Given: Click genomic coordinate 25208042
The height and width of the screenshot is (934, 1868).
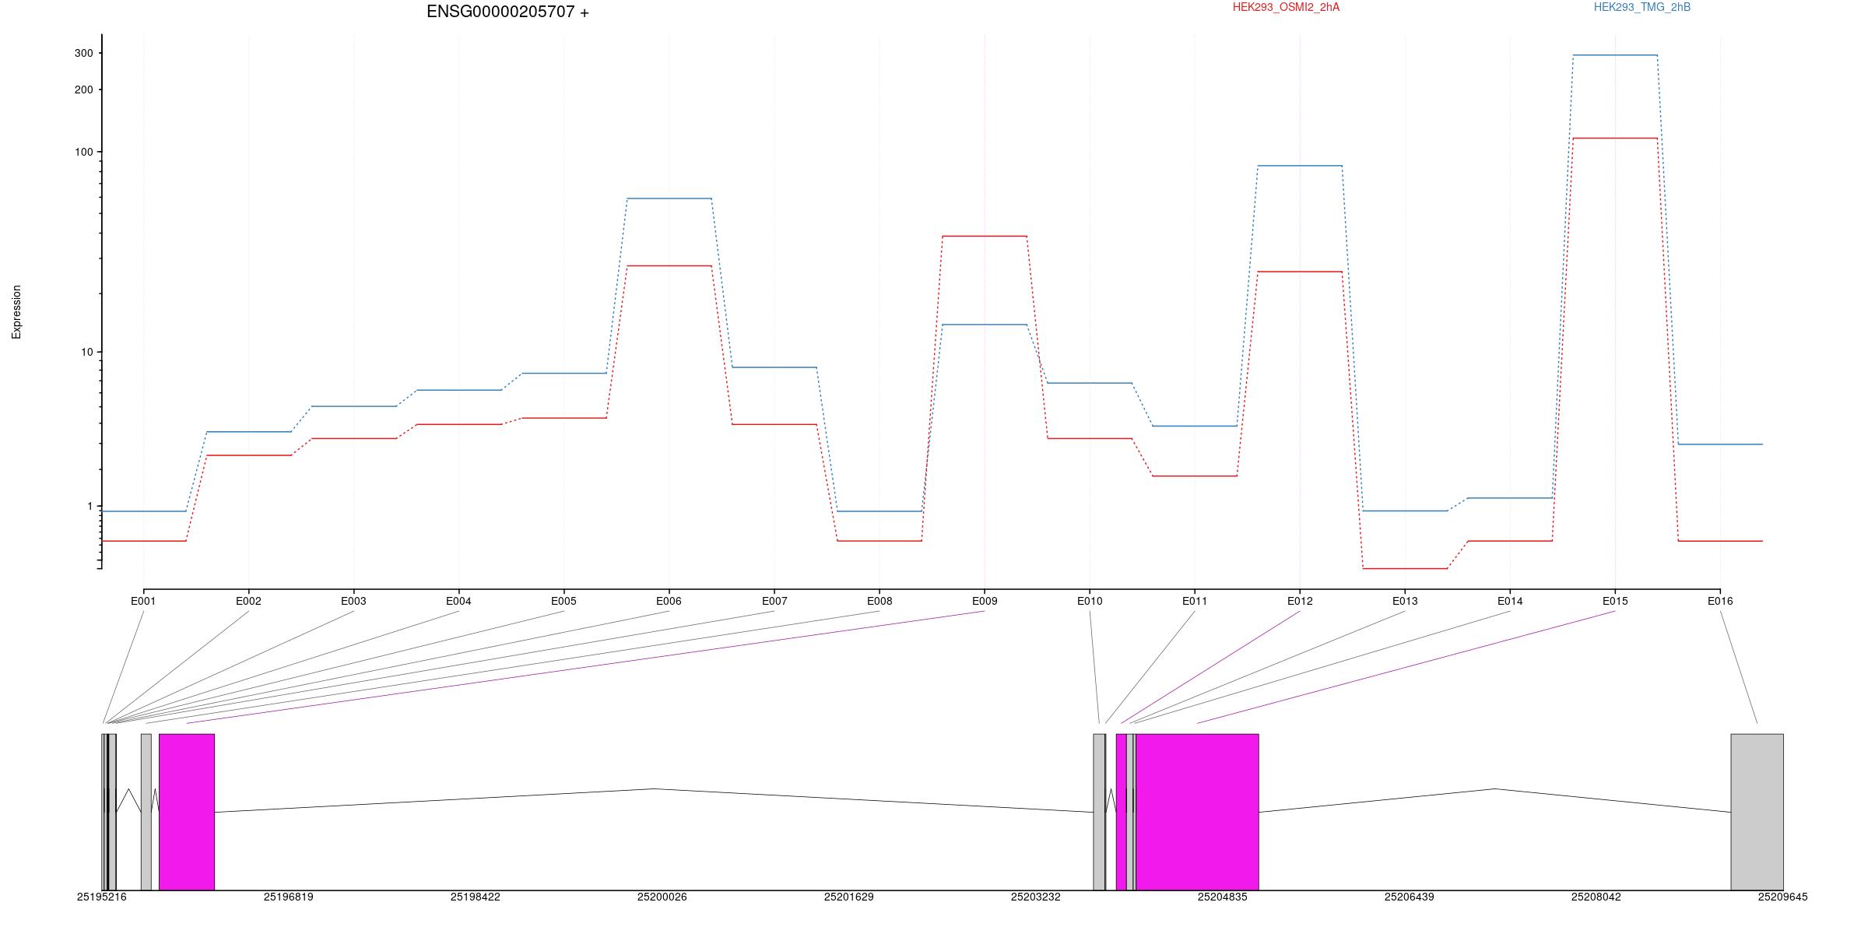Looking at the screenshot, I should (1596, 897).
